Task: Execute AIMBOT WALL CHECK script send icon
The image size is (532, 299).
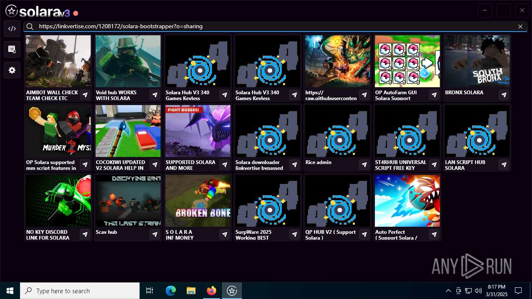Action: pos(85,95)
